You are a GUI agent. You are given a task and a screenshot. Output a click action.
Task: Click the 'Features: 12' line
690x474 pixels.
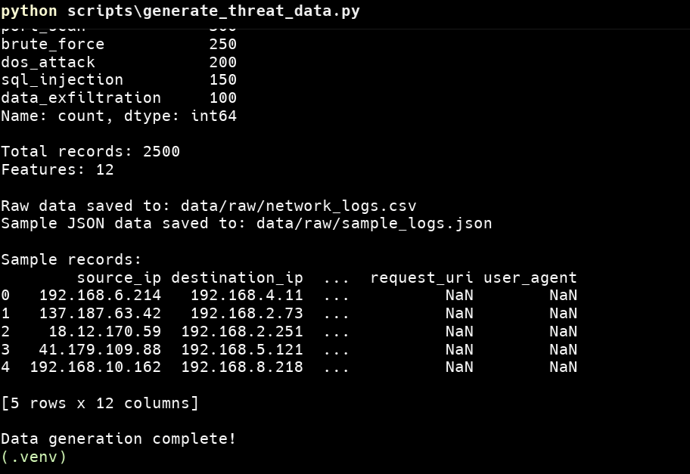57,170
